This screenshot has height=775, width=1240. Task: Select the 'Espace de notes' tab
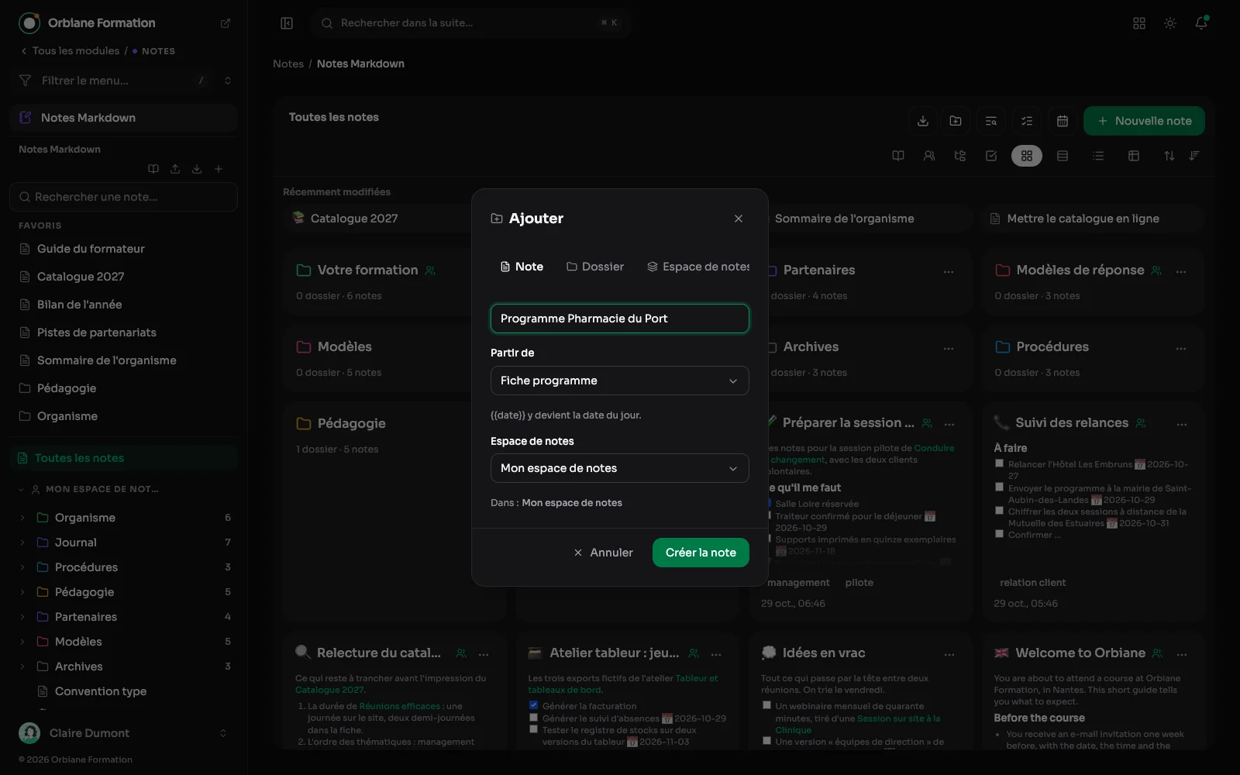click(x=698, y=267)
